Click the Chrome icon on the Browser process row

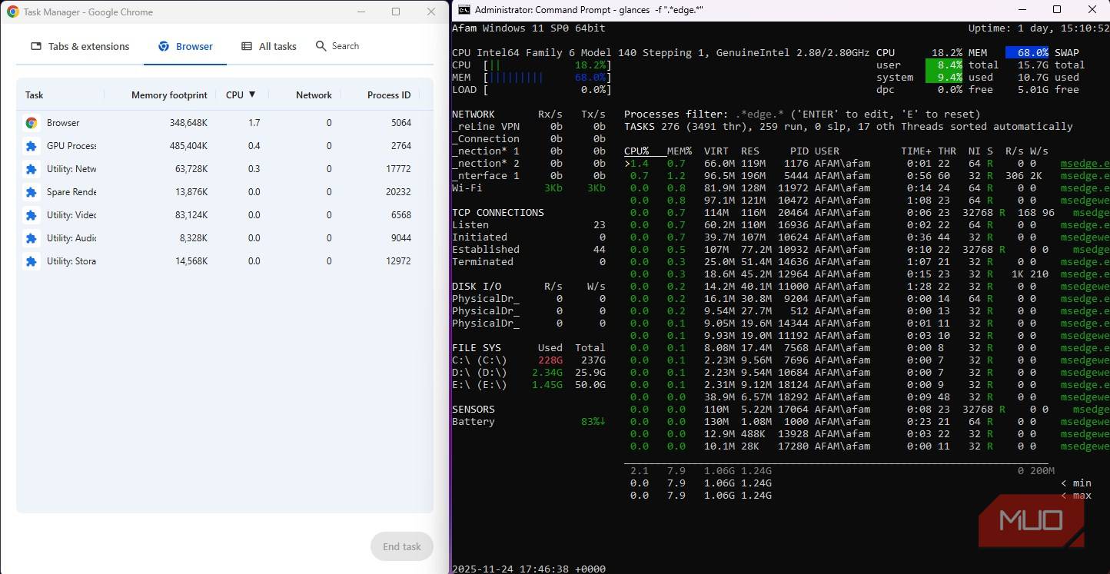point(32,122)
